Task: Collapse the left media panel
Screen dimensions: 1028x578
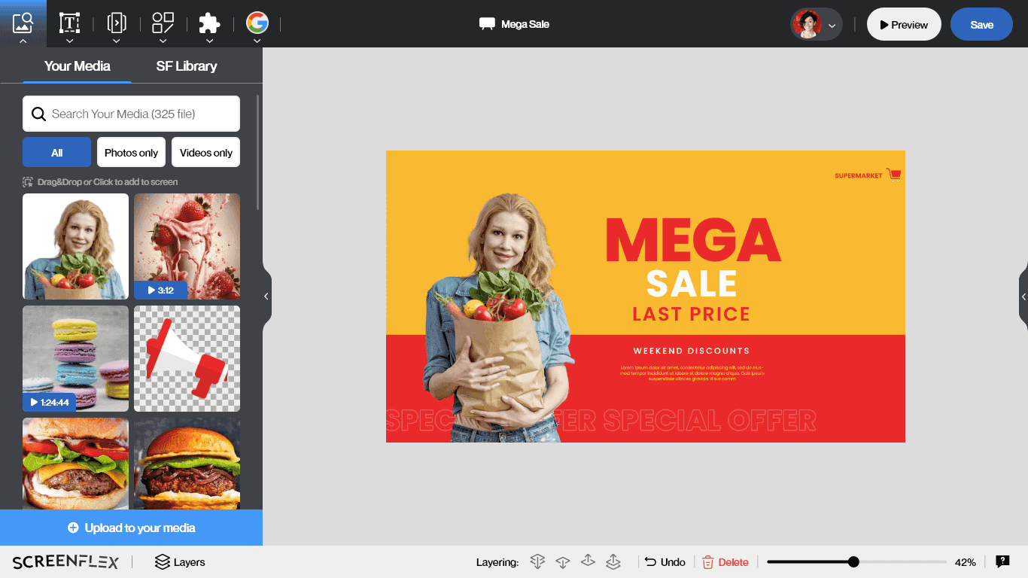Action: point(266,297)
